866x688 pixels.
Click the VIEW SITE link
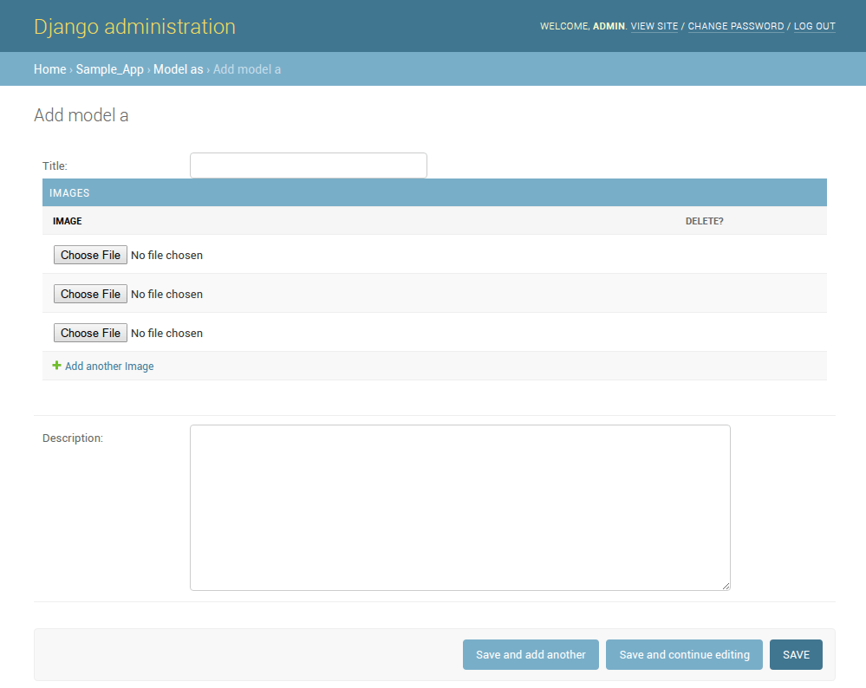(654, 26)
